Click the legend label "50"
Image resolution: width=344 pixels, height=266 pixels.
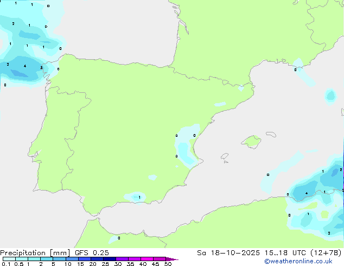(x=168, y=264)
